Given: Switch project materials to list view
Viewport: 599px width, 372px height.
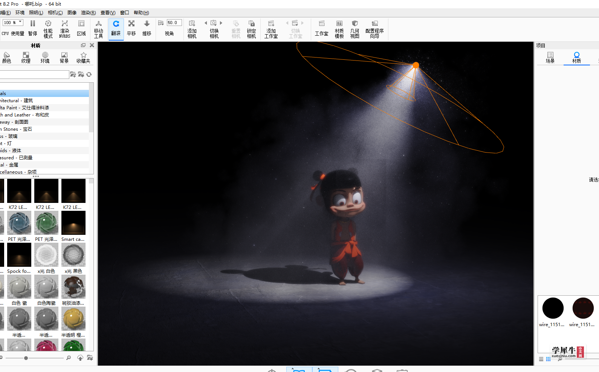Looking at the screenshot, I should tap(541, 359).
